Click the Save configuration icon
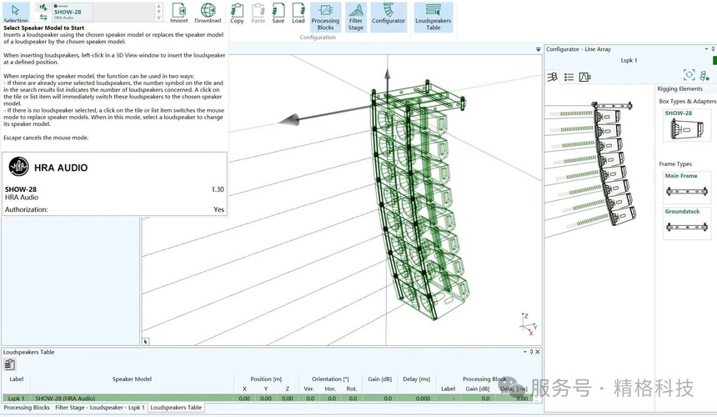This screenshot has width=717, height=417. tap(278, 13)
